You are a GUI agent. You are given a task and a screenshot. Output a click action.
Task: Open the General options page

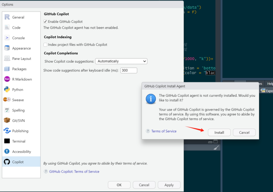click(x=19, y=17)
